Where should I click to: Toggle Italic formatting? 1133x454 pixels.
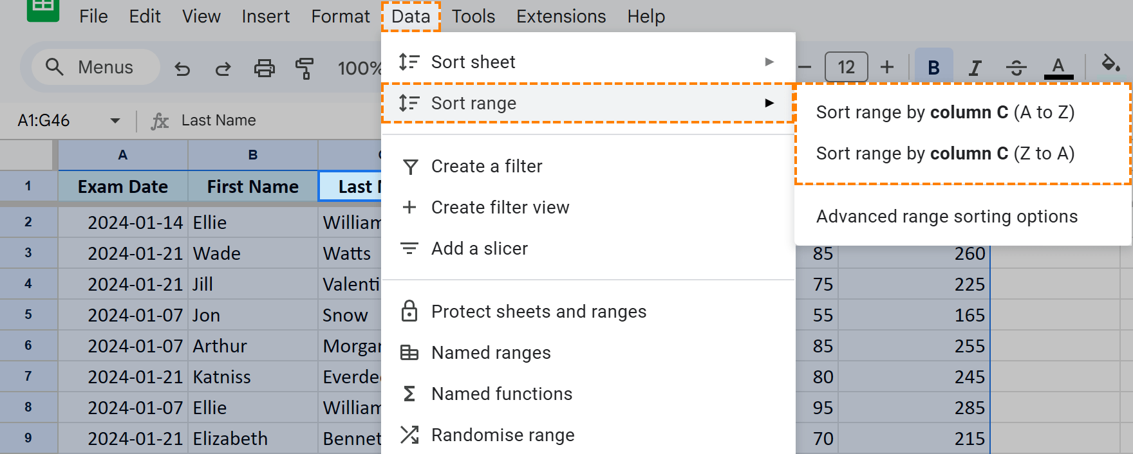(975, 67)
